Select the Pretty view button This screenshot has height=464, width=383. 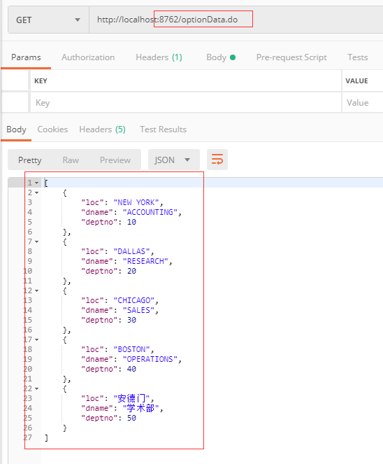click(30, 160)
